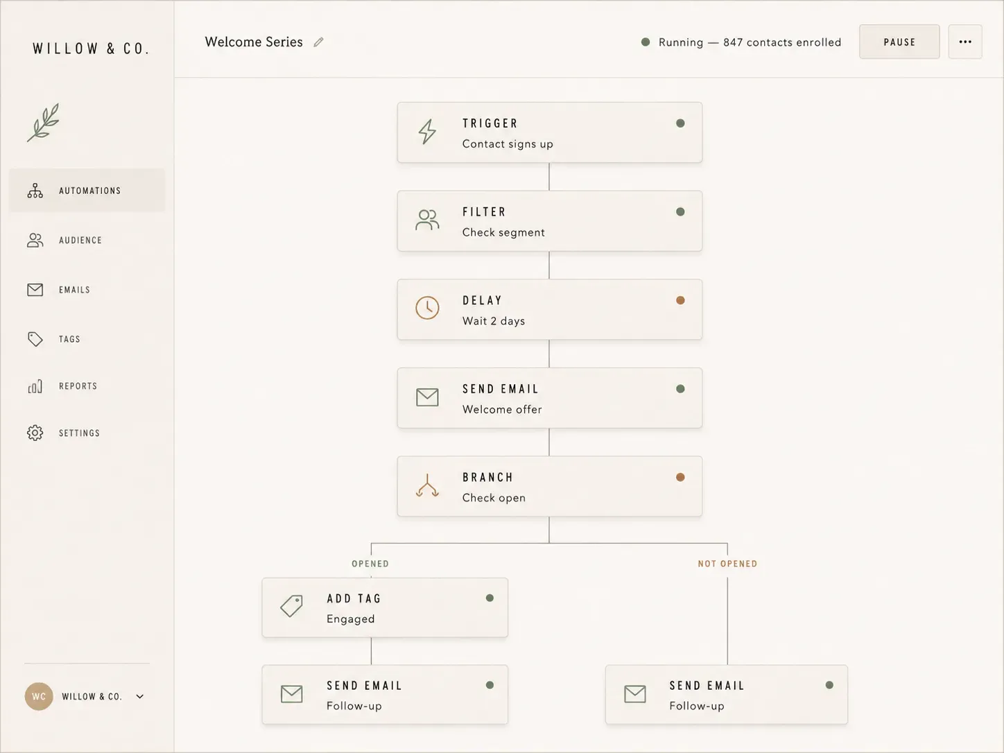Open the Tags section
This screenshot has height=753, width=1004.
[87, 339]
